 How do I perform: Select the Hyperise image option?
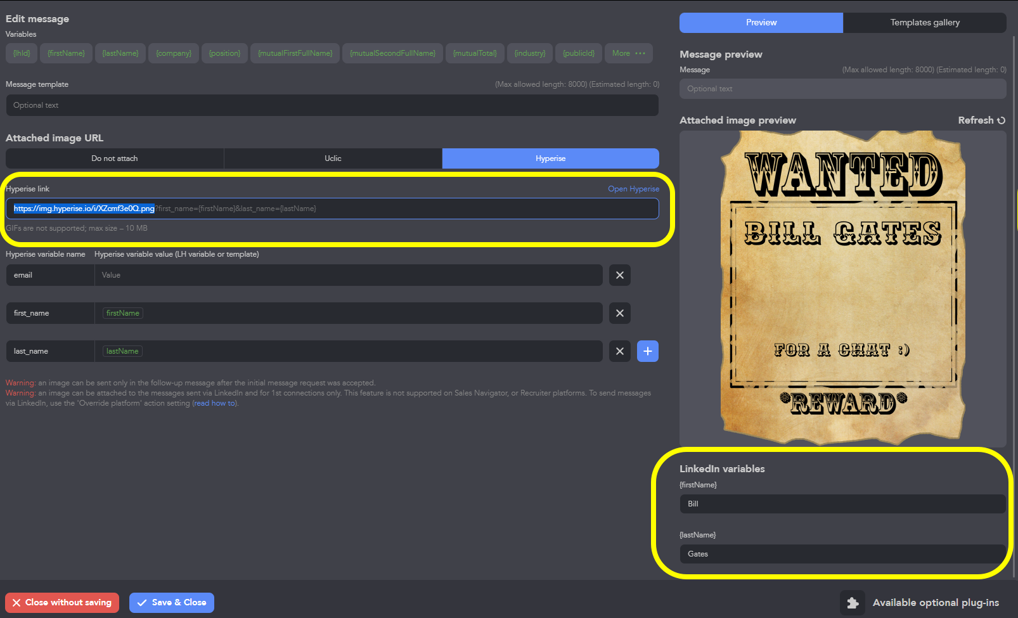[550, 158]
